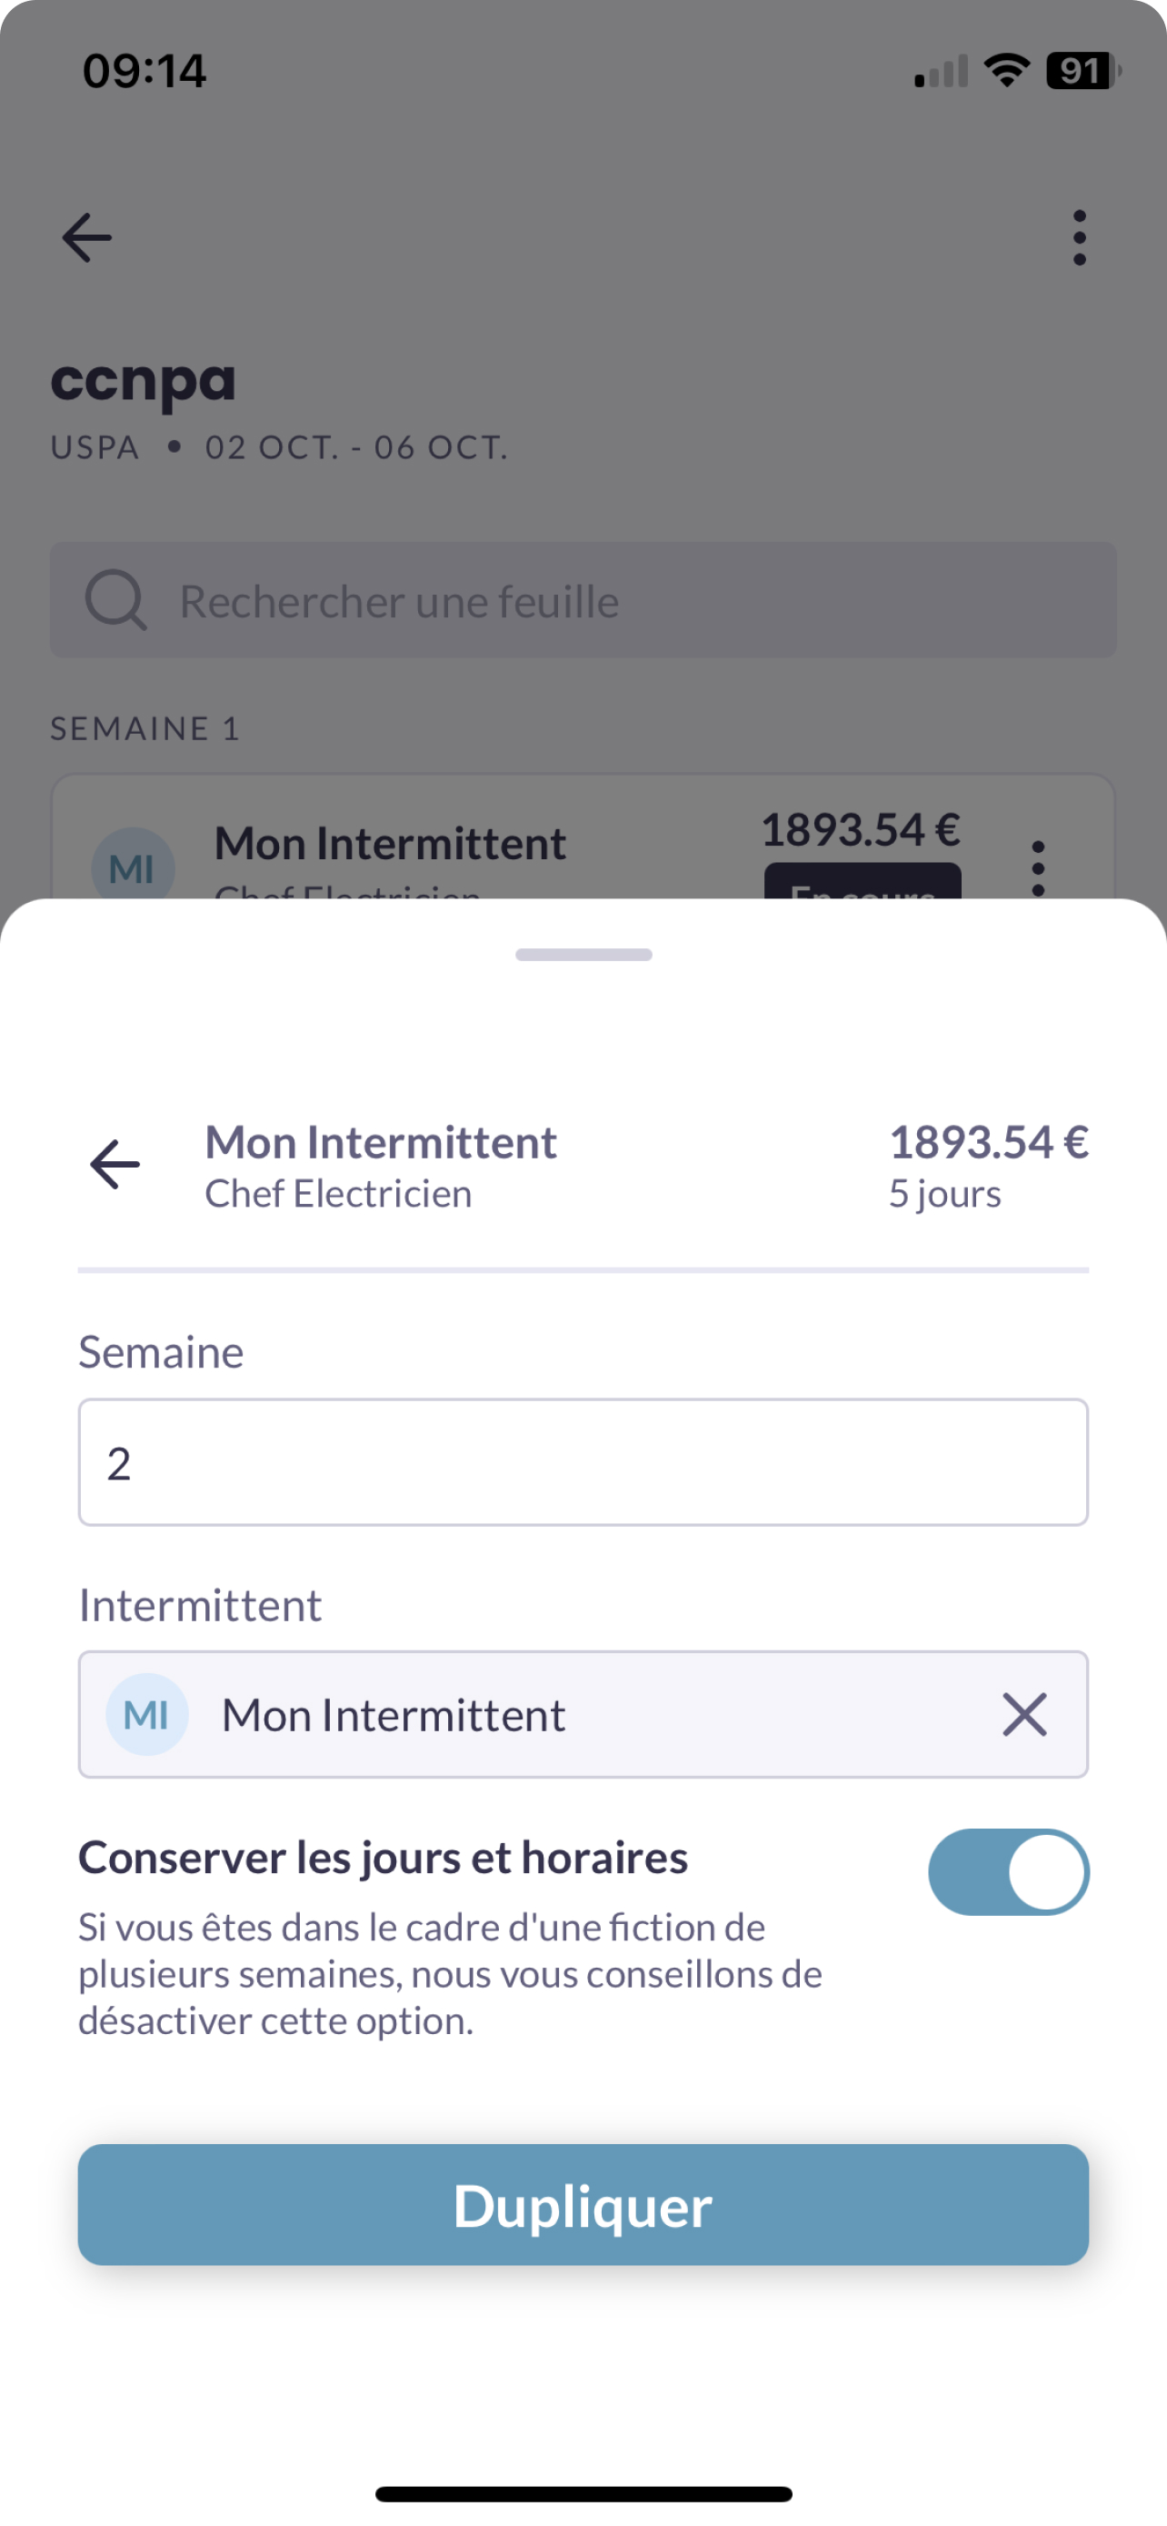Clear the selected Mon Intermittent with X

[1024, 1714]
